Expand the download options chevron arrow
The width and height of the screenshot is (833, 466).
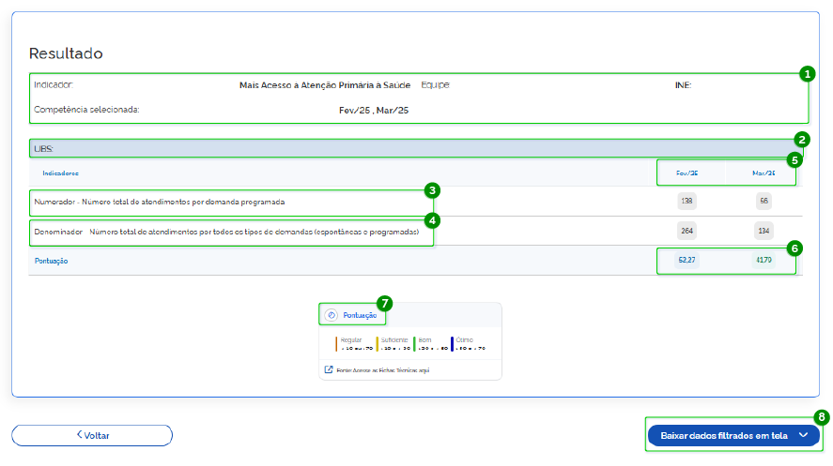click(x=803, y=435)
